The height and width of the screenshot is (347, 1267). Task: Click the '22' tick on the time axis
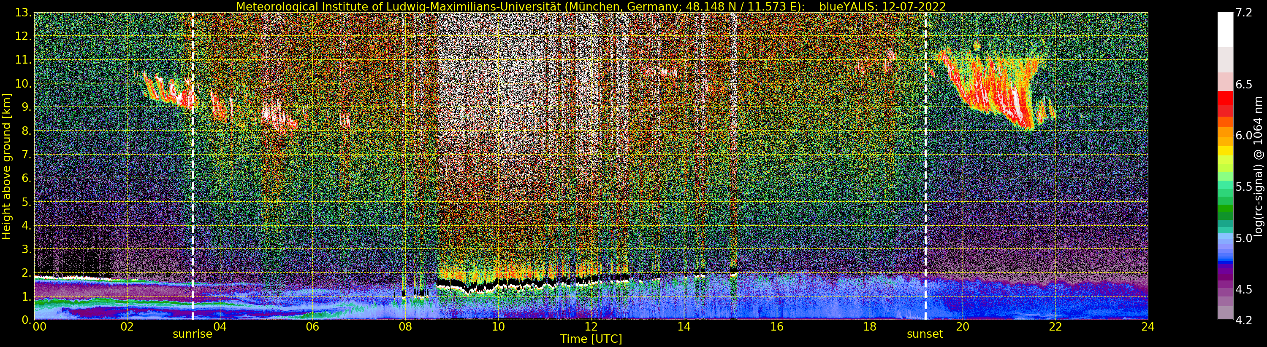(1055, 327)
